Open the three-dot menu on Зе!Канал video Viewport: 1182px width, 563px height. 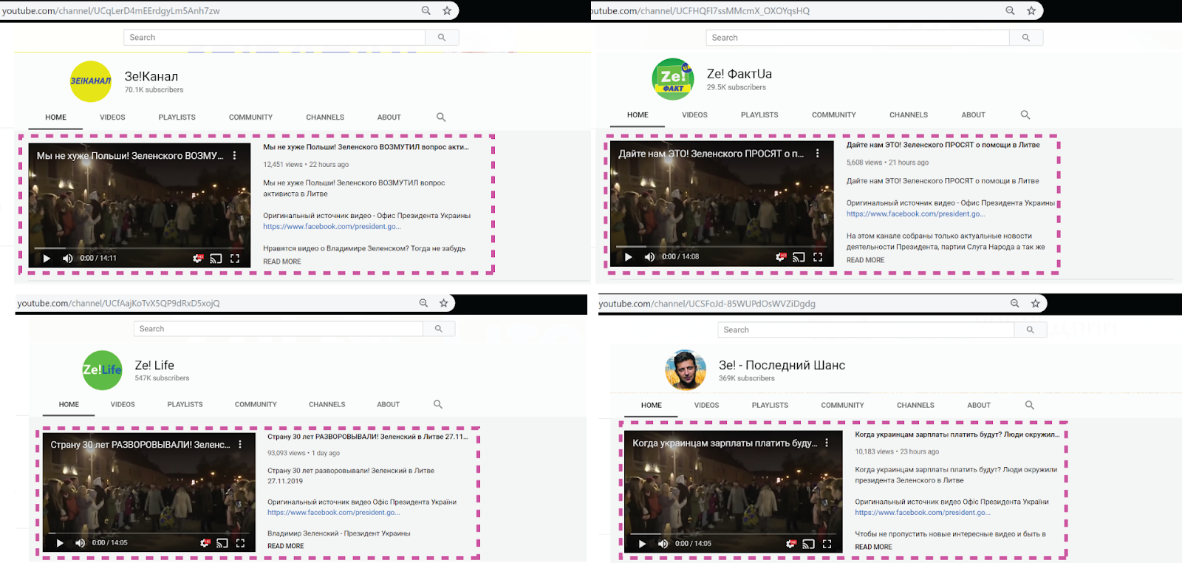pos(234,156)
